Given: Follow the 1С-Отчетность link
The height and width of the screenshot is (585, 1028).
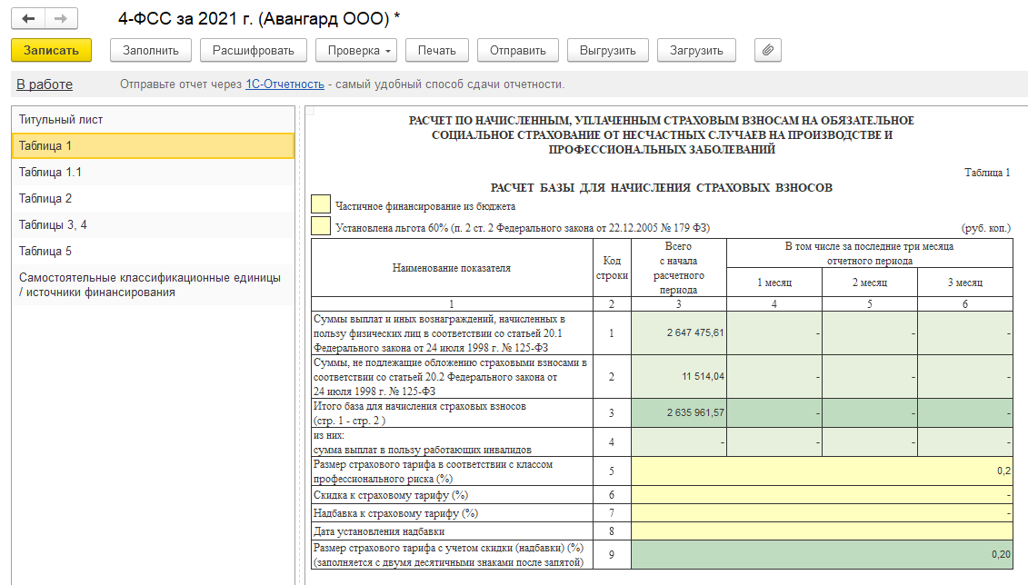Looking at the screenshot, I should coord(284,84).
